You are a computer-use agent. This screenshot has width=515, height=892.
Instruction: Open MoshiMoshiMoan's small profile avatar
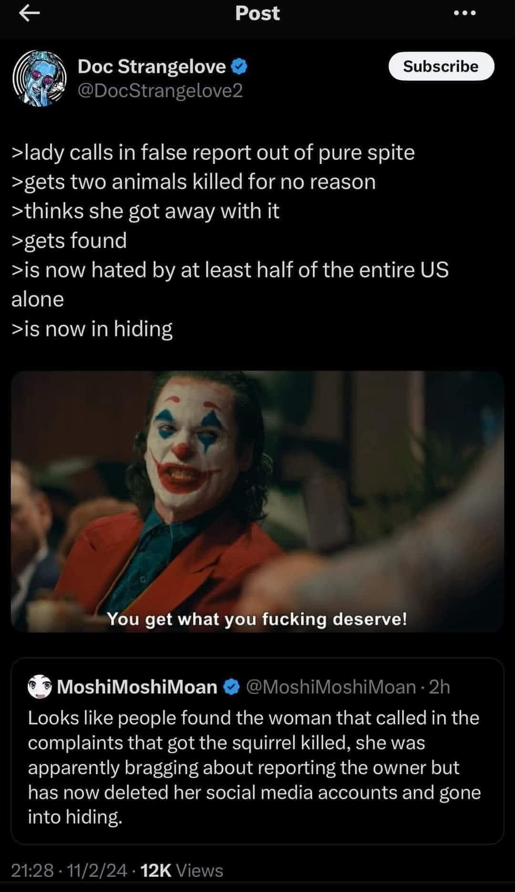(40, 687)
